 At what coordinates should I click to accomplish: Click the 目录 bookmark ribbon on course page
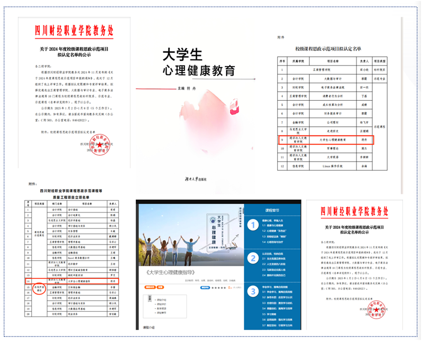150,298
